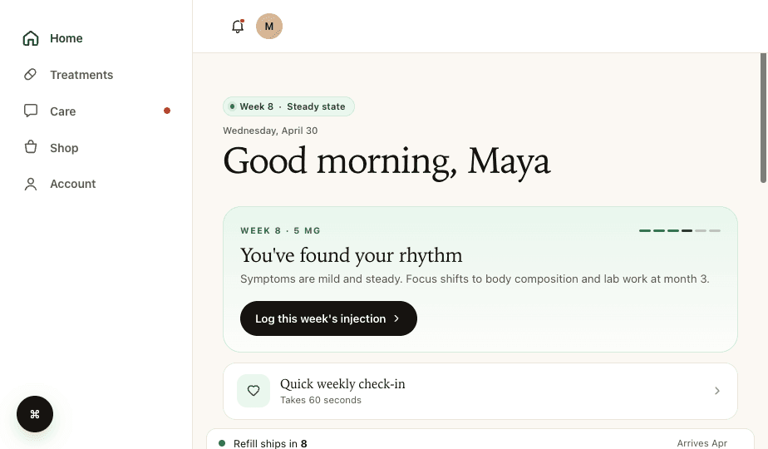
Task: Open the profile avatar labeled M
Action: click(269, 27)
